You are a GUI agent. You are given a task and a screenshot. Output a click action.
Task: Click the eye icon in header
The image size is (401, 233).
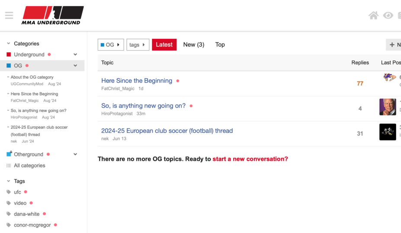click(x=388, y=16)
